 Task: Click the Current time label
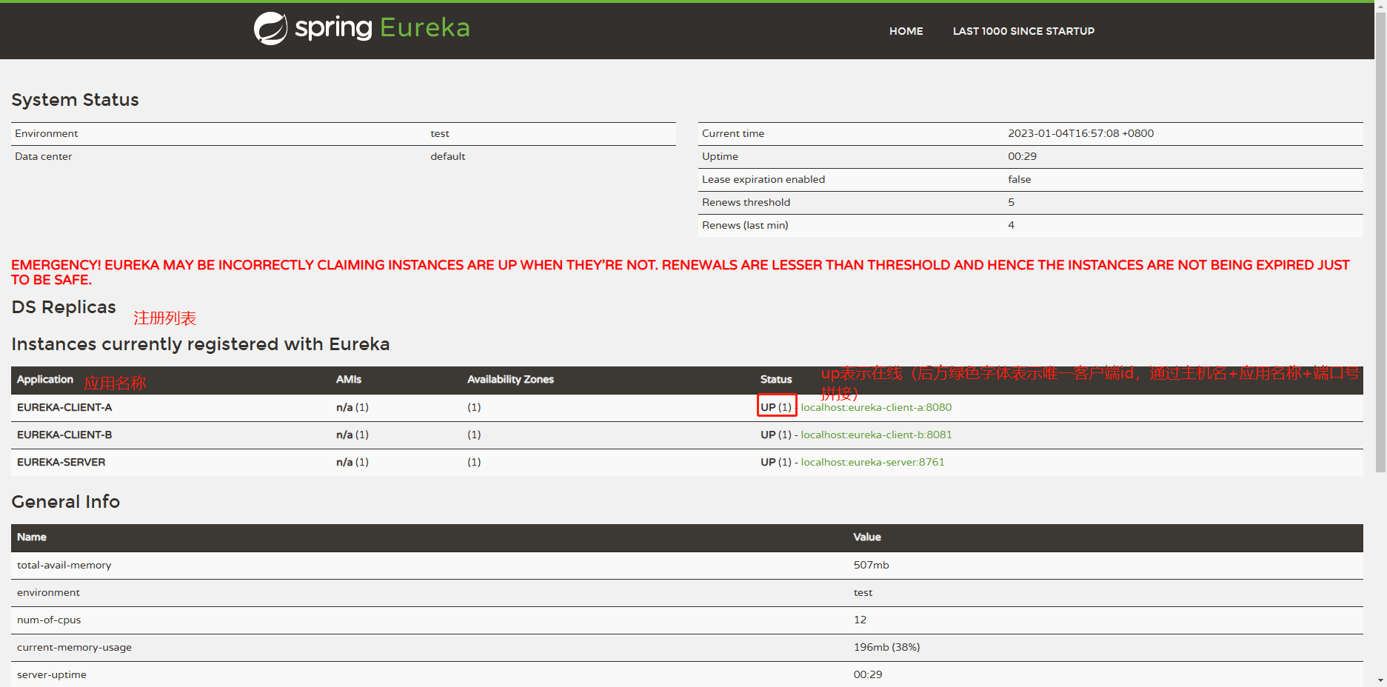coord(732,133)
